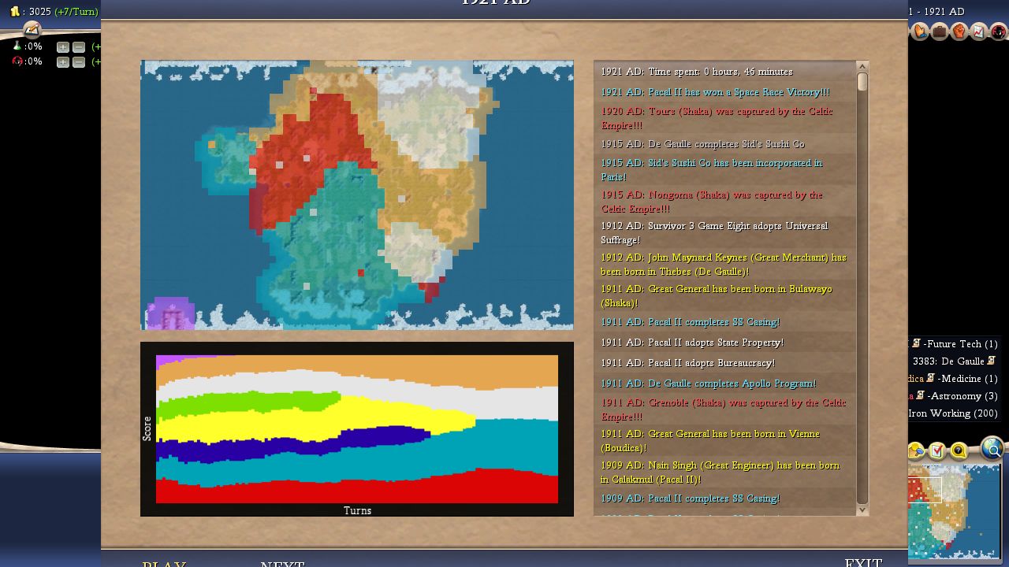This screenshot has height=567, width=1009.
Task: Click the replay log scrollbar up arrow
Action: click(x=862, y=67)
